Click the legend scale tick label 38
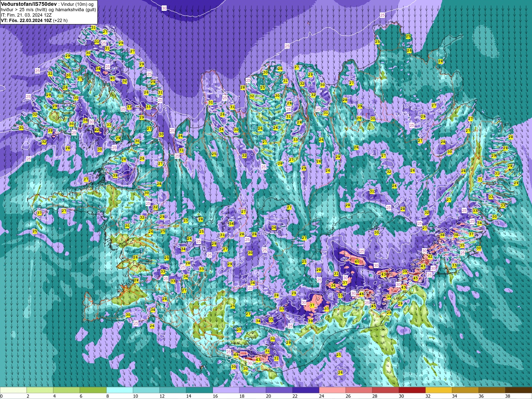Viewport: 532px width, 399px height. point(507,396)
